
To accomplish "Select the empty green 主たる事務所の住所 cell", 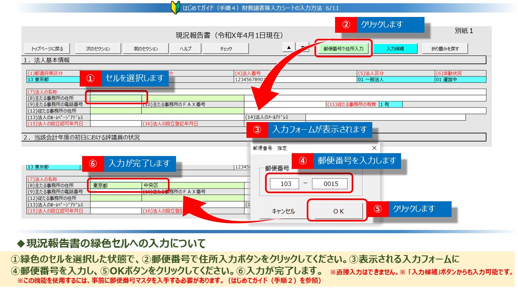I will 116,98.
